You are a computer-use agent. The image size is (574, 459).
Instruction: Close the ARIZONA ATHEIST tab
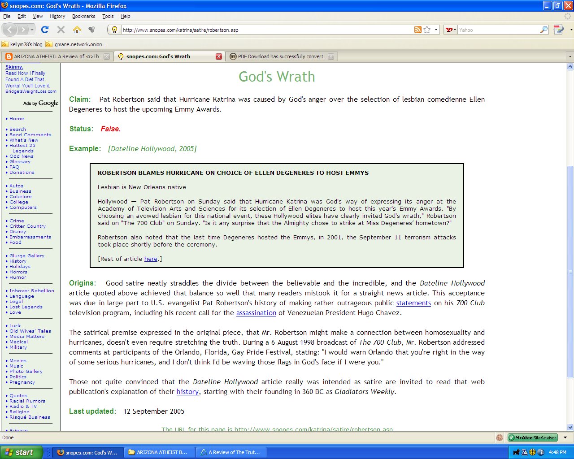coord(107,56)
